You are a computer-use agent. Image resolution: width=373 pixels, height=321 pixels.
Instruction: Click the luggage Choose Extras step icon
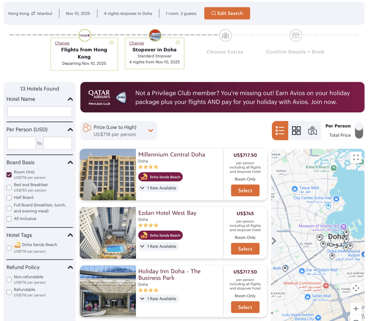pyautogui.click(x=225, y=36)
